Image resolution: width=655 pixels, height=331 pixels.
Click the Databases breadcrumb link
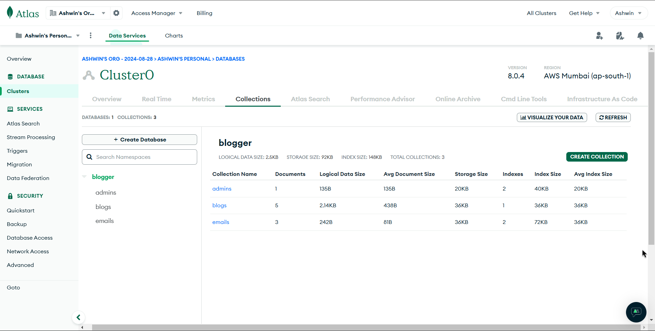point(230,59)
